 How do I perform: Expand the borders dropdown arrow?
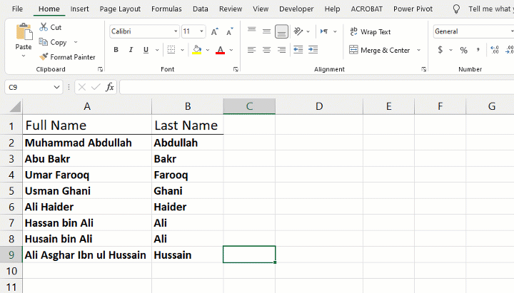182,50
